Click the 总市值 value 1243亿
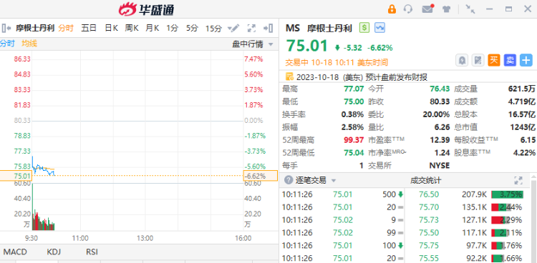Viewport: 537px width, 263px height. pyautogui.click(x=523, y=127)
